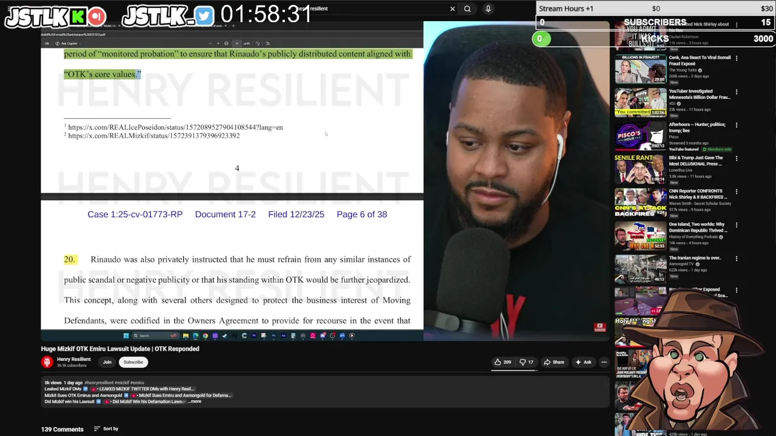This screenshot has width=776, height=436.
Task: Select the video title Huge Mizkif OTK Emiru Lawsuit Update
Action: click(x=120, y=349)
